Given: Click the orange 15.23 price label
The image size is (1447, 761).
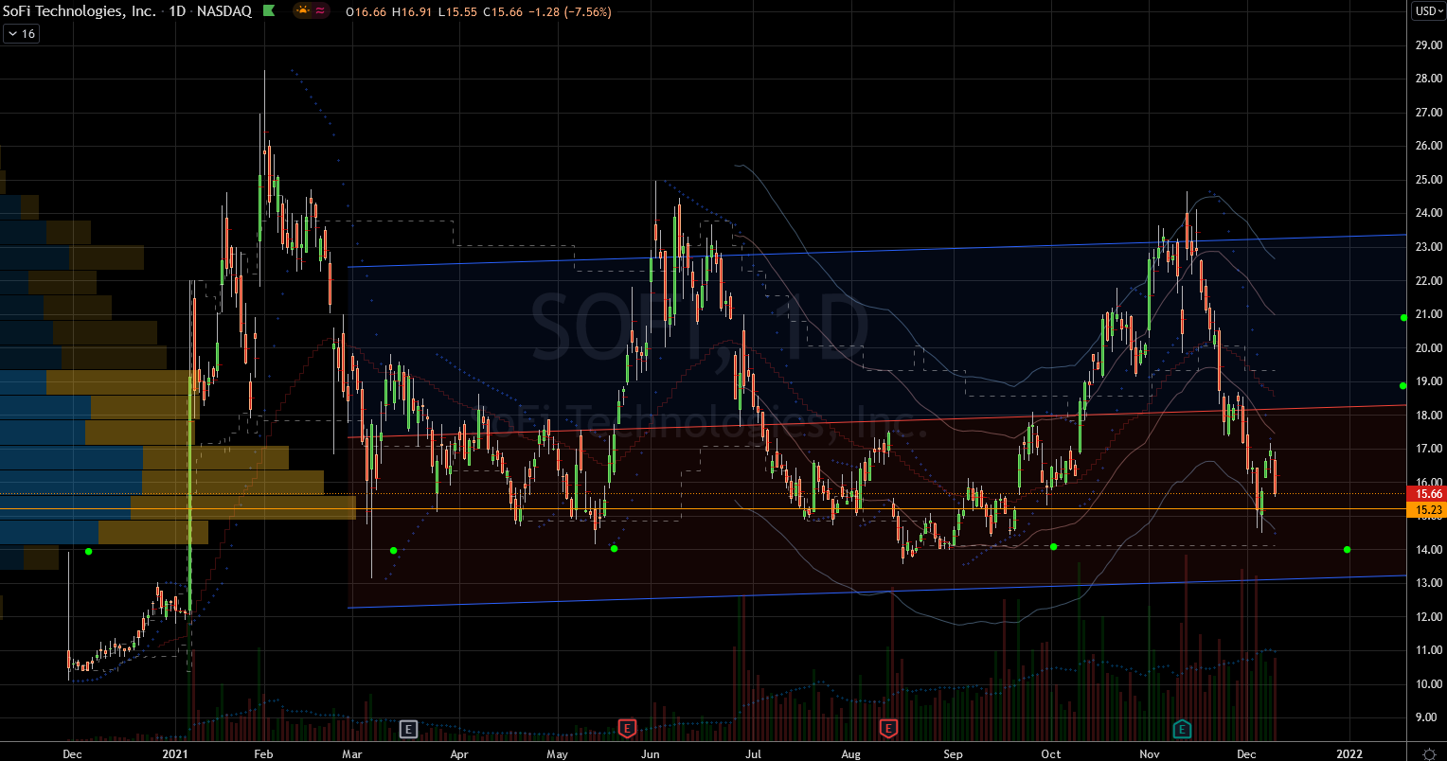Looking at the screenshot, I should (x=1427, y=510).
